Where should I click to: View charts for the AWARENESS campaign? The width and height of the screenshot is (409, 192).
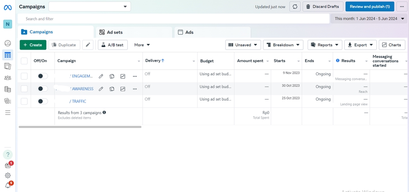pyautogui.click(x=123, y=89)
